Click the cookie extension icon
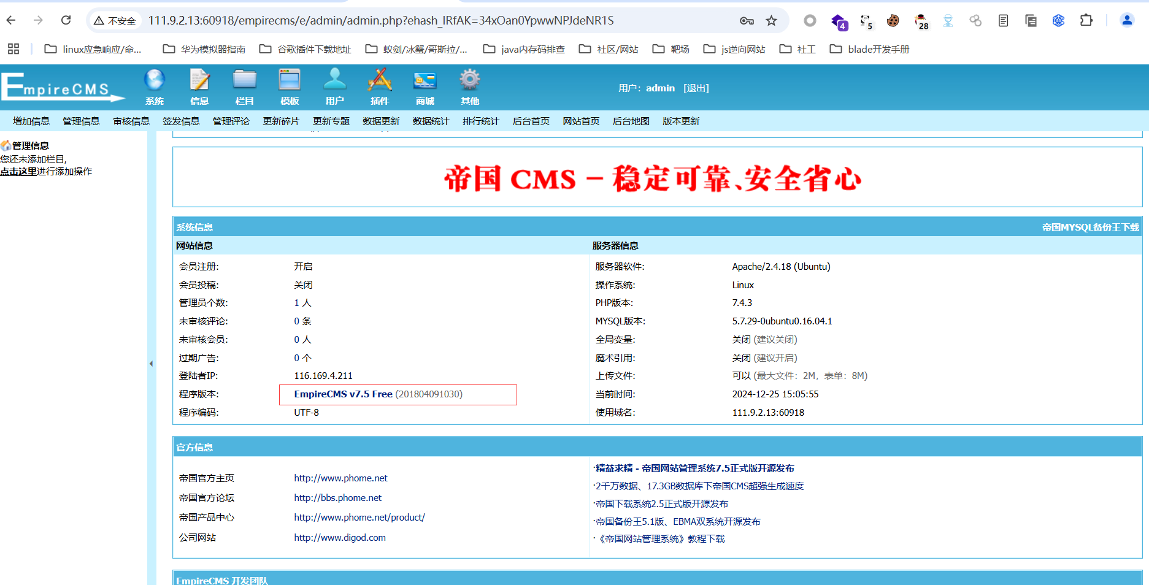The width and height of the screenshot is (1149, 585). 893,21
